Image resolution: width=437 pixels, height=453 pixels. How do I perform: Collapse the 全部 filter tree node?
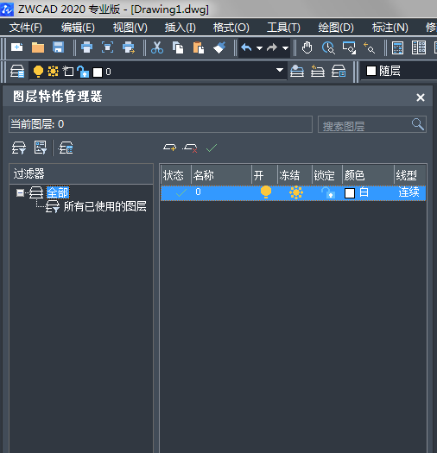click(x=20, y=192)
